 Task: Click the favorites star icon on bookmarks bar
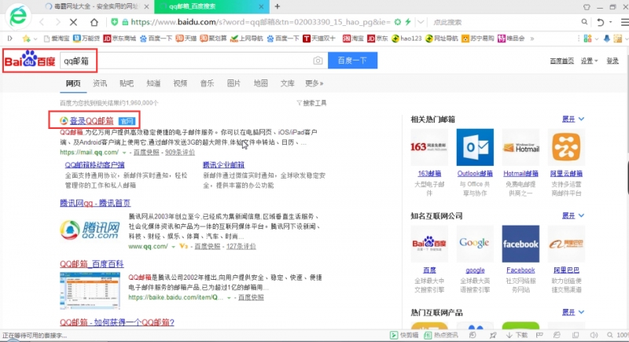[27, 39]
